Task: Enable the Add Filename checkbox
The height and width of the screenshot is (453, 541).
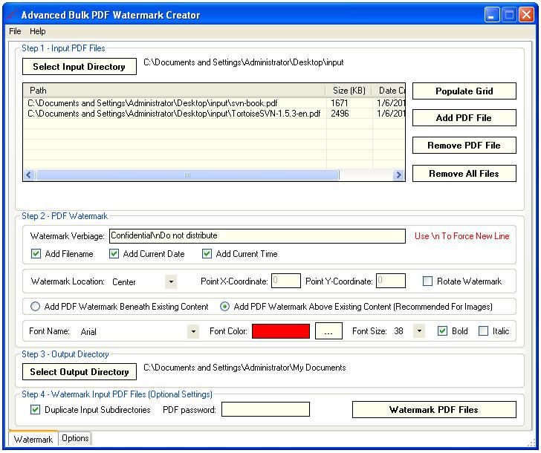Action: 36,254
